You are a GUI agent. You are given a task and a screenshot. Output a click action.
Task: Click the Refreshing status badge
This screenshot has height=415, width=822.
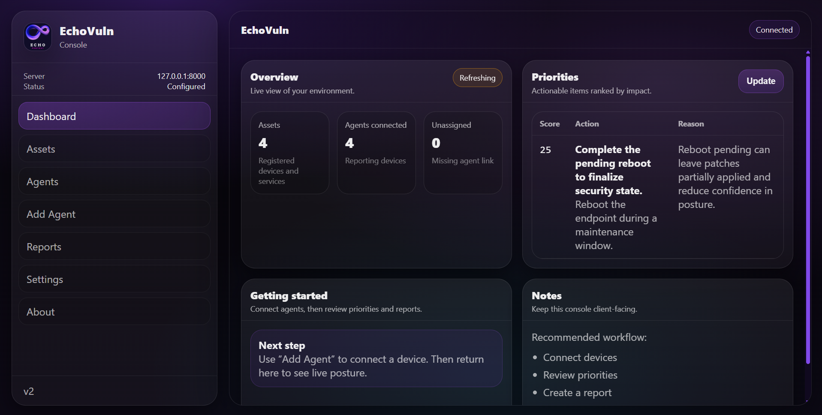pos(477,78)
